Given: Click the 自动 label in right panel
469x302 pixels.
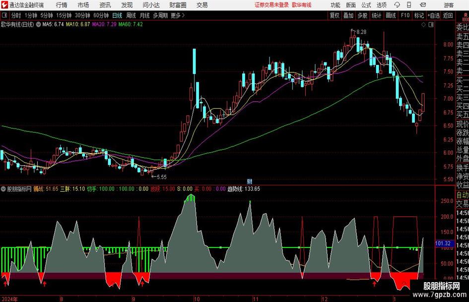Looking at the screenshot, I should (x=463, y=195).
